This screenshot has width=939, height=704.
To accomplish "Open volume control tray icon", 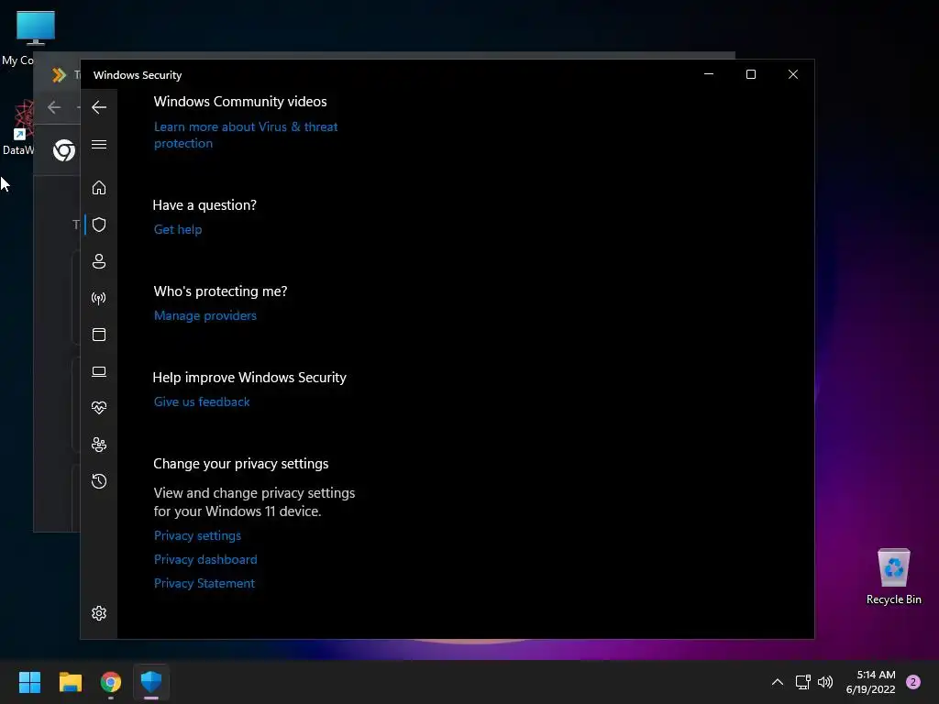I will (825, 682).
